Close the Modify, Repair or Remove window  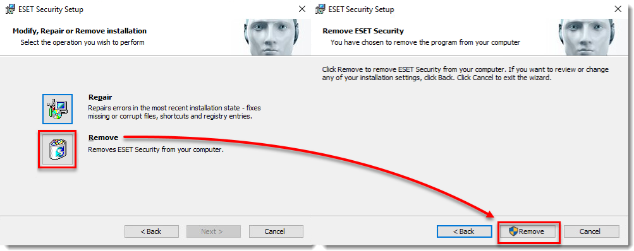[x=302, y=9]
